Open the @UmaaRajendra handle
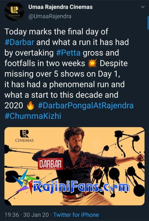 [x=50, y=16]
